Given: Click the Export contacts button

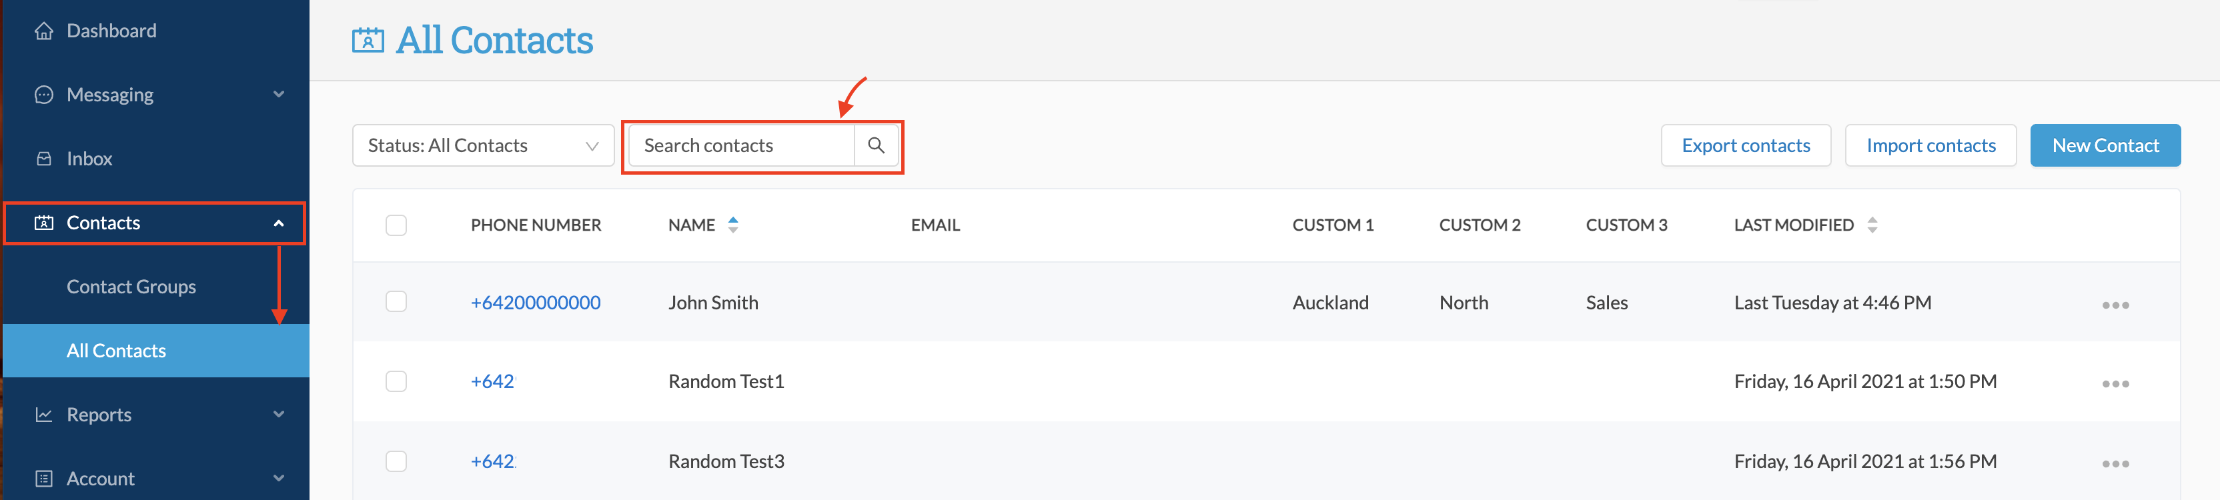Looking at the screenshot, I should point(1745,145).
